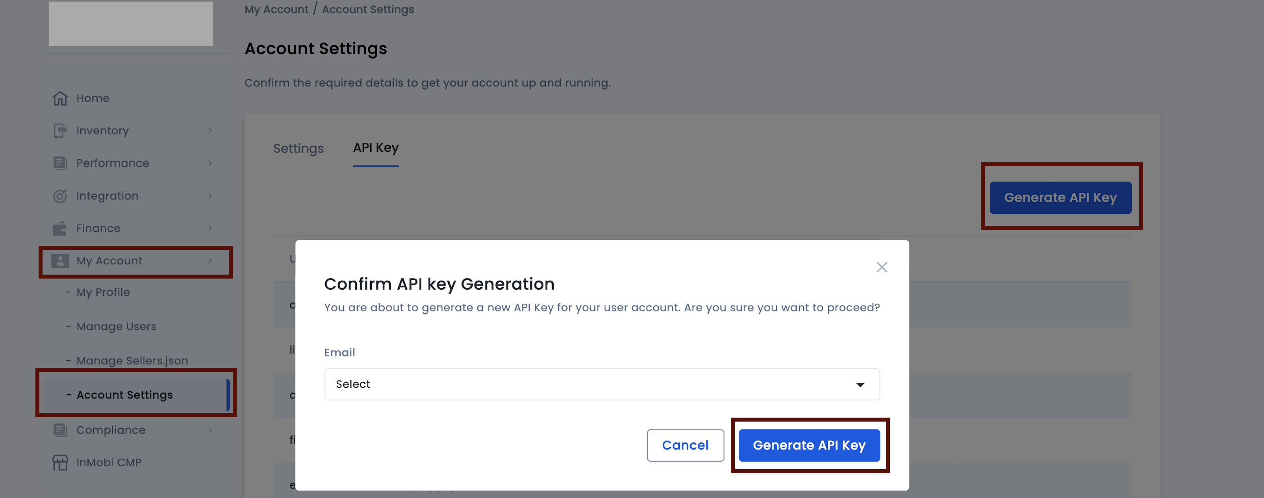Screen dimensions: 1264x498
Task: Expand the Performance menu chevron
Action: [210, 163]
